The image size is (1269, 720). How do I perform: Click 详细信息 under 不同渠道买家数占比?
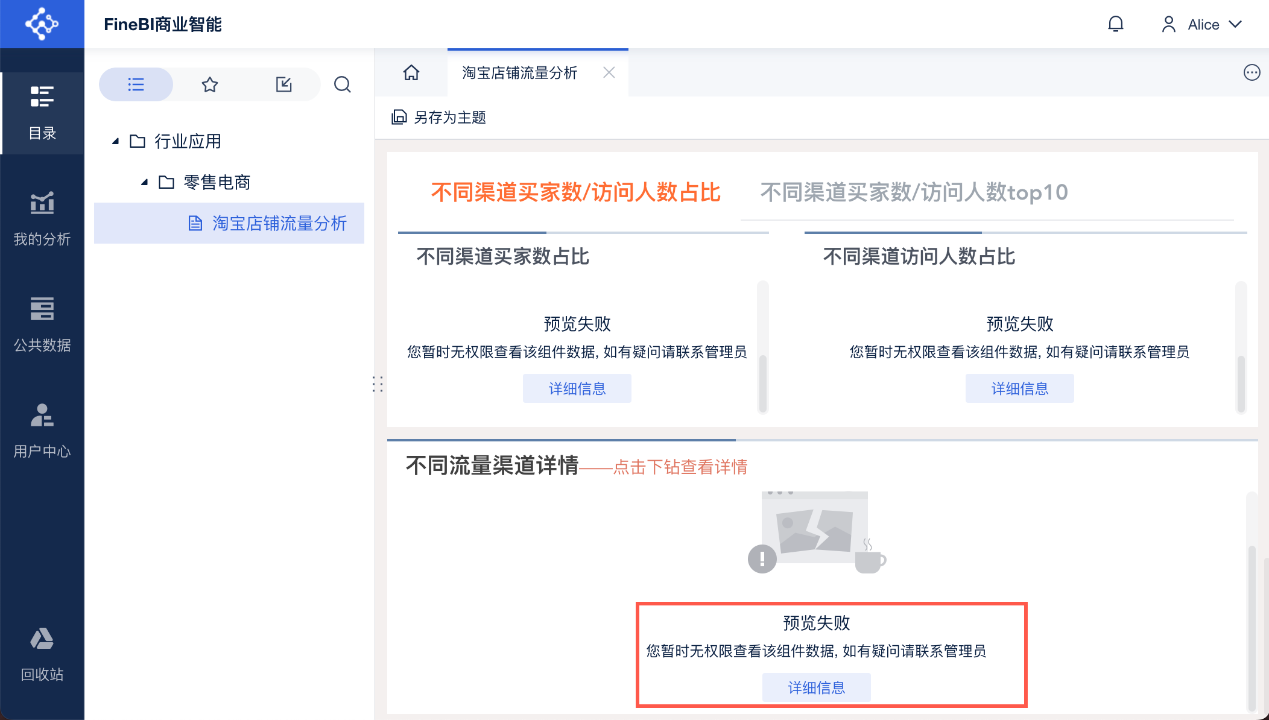[577, 388]
